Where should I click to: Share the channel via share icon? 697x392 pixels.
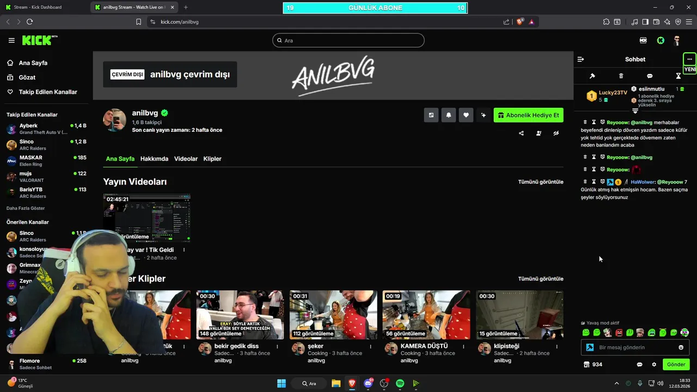point(521,133)
